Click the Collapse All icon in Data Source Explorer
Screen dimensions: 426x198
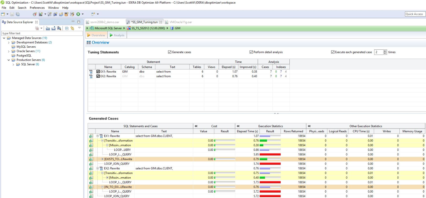67,28
